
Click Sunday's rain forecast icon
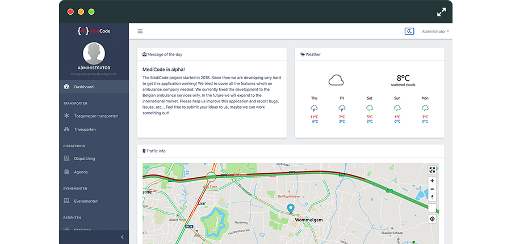click(397, 108)
